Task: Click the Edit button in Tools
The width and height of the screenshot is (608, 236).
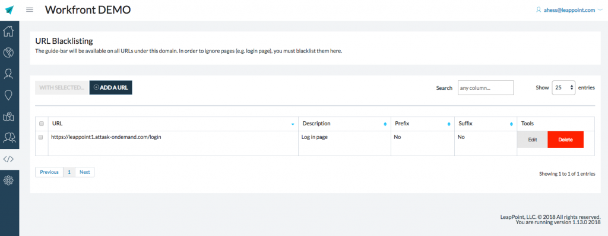Action: [x=533, y=140]
